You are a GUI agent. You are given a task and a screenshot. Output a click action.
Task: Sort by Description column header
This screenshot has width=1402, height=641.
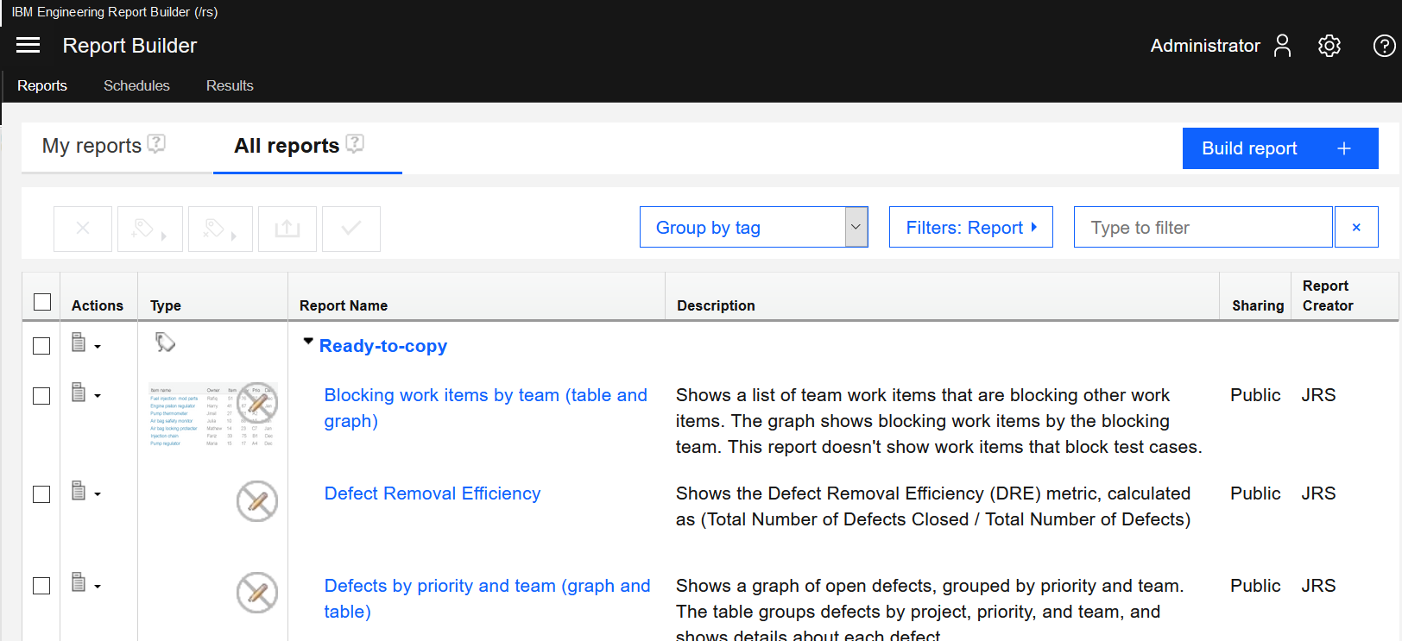click(x=716, y=305)
